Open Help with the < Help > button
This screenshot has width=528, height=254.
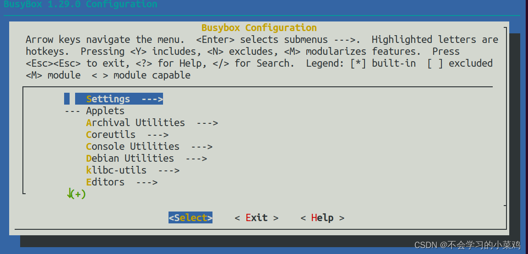pyautogui.click(x=322, y=218)
